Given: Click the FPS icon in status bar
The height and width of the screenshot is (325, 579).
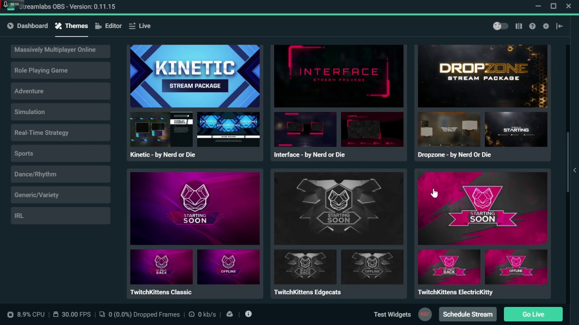Looking at the screenshot, I should tap(56, 314).
